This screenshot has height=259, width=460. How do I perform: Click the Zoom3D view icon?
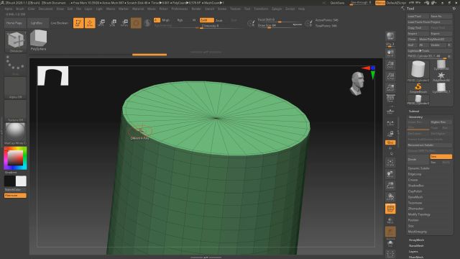pyautogui.click(x=390, y=186)
